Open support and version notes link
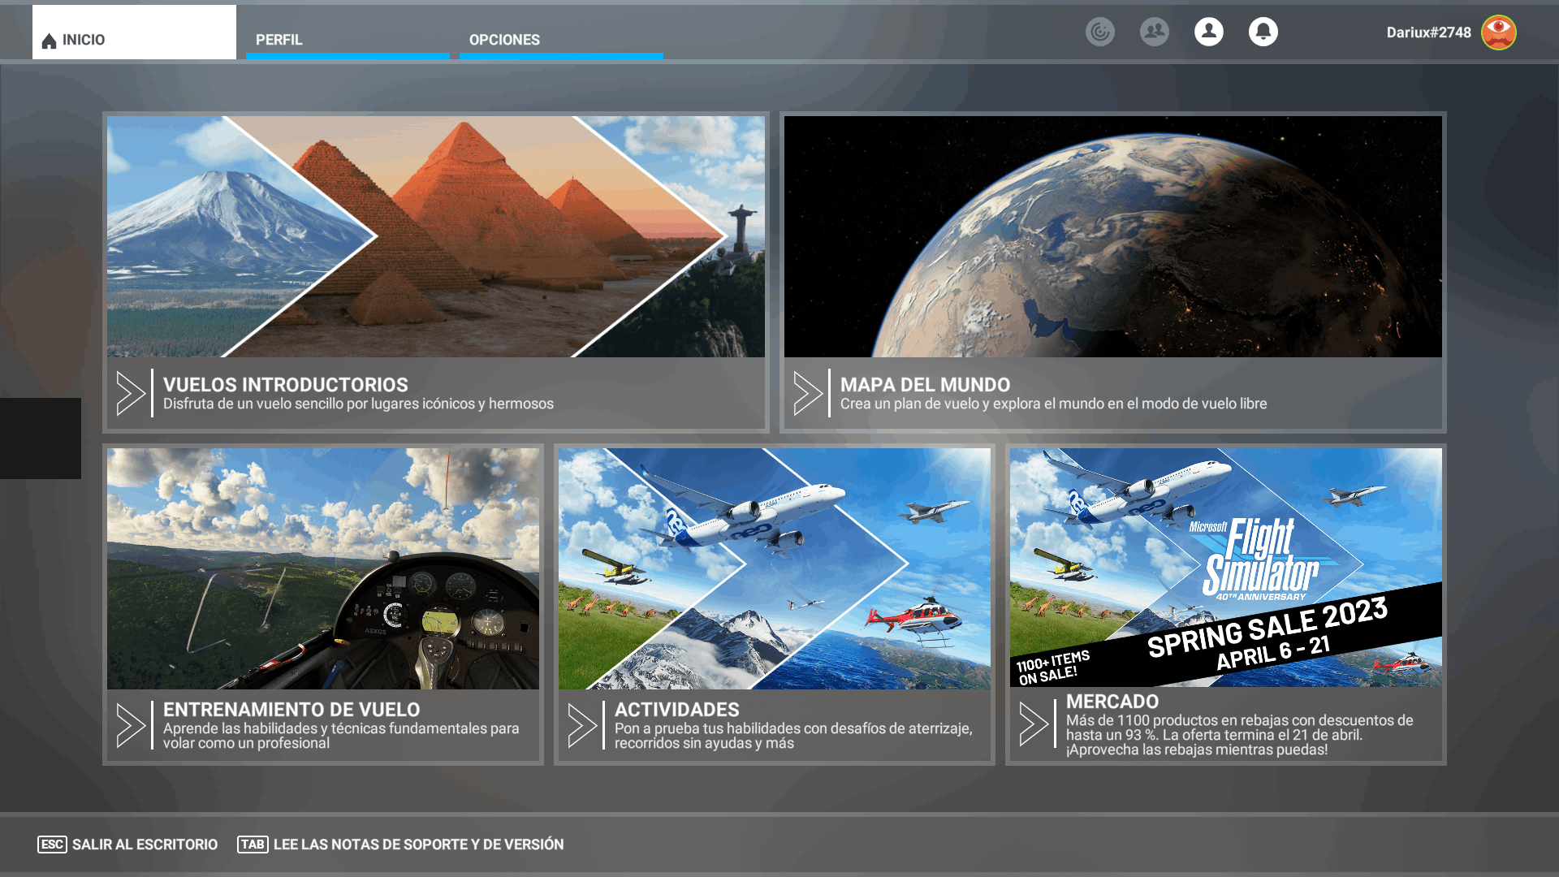1559x877 pixels. [x=401, y=845]
